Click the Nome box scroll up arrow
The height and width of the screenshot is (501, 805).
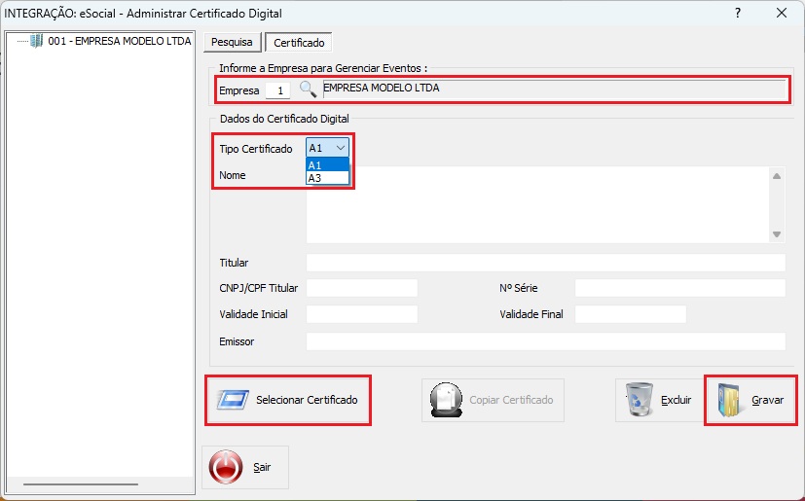click(777, 176)
